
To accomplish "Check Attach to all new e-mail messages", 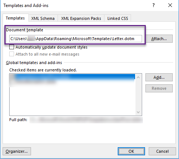I will click(11, 54).
